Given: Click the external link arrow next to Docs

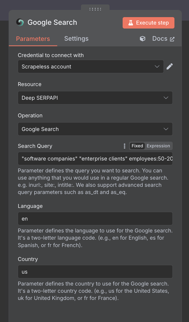Looking at the screenshot, I should pyautogui.click(x=172, y=39).
